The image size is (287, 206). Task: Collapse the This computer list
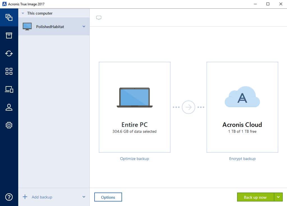[x=23, y=13]
